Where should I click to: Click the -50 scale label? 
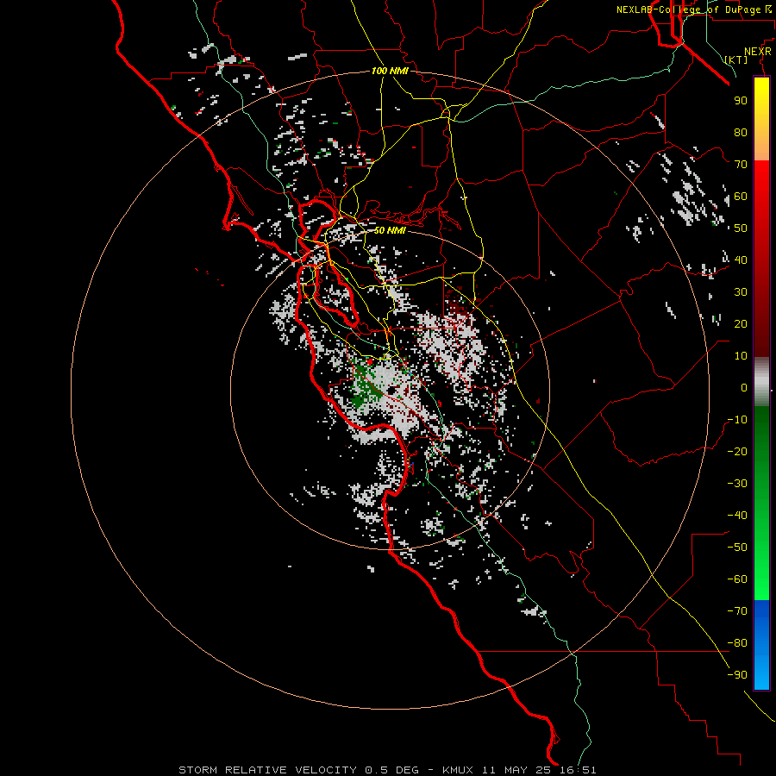737,548
